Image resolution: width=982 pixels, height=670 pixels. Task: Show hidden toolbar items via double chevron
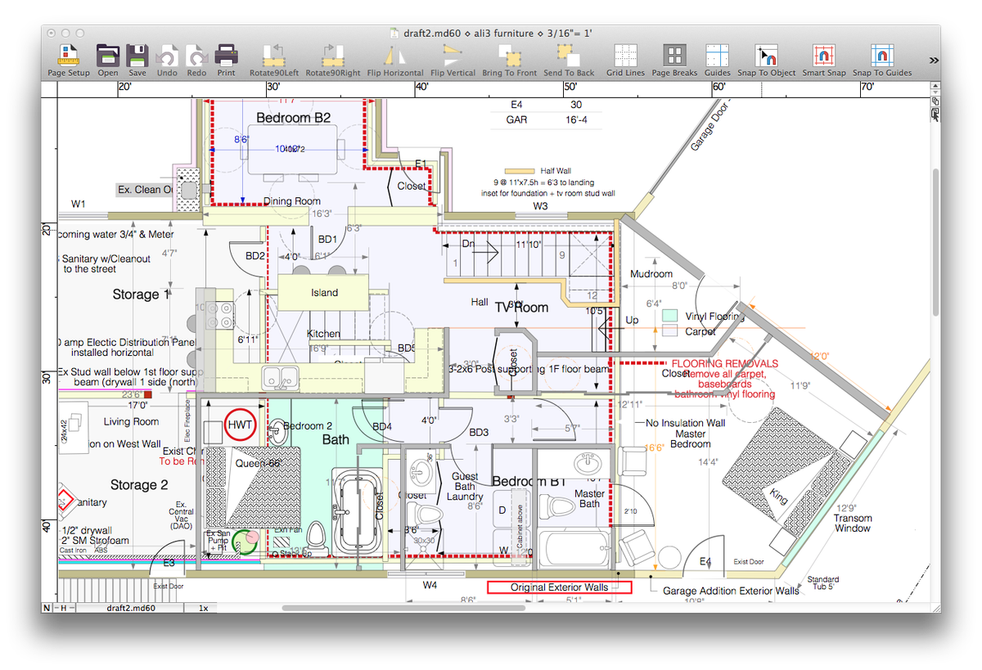[x=935, y=60]
